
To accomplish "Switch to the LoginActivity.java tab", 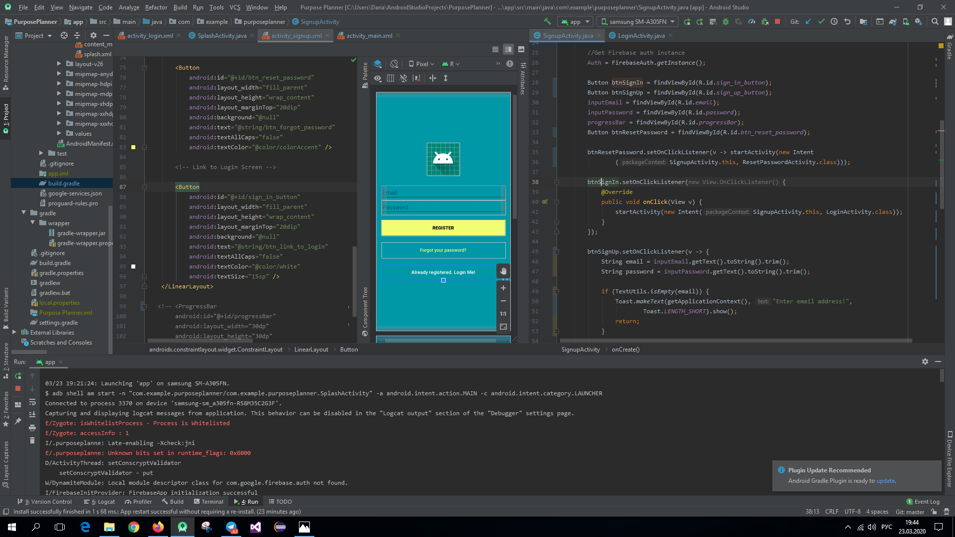I will 641,35.
